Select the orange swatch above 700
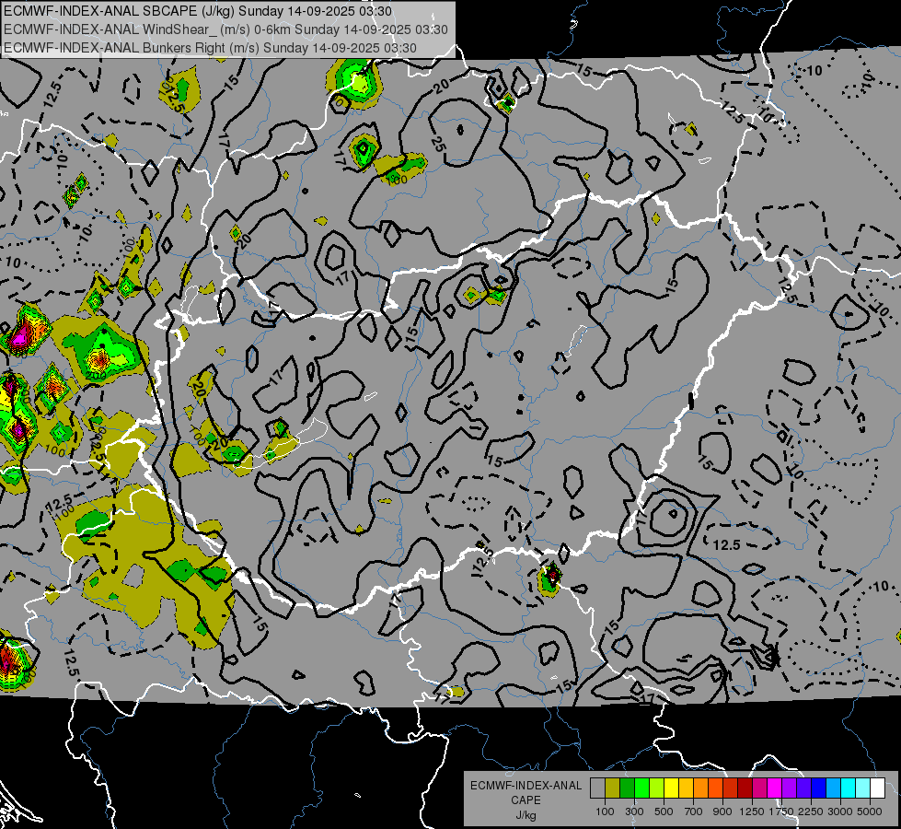This screenshot has height=829, width=901. click(x=700, y=788)
